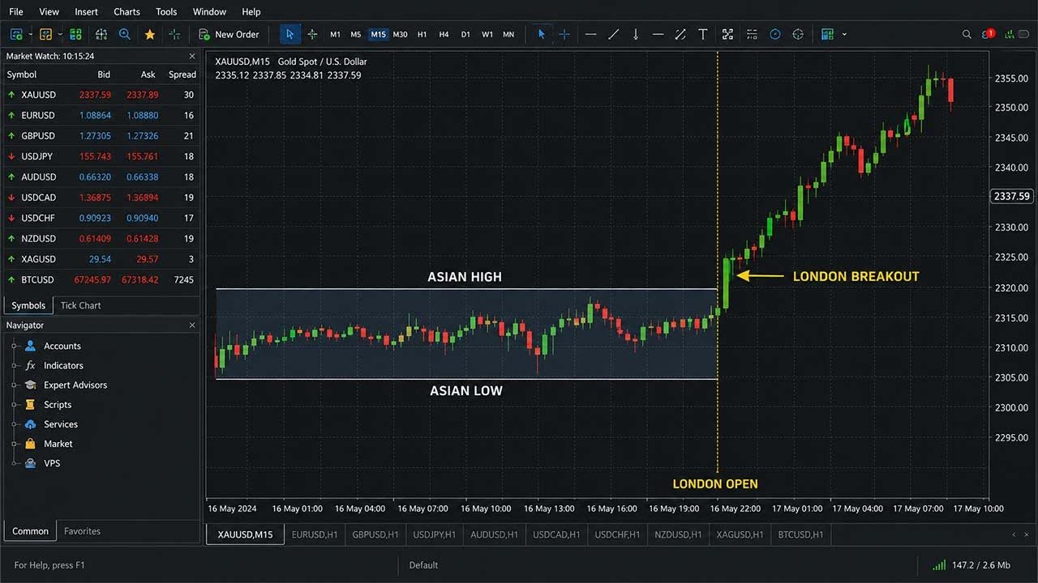Open the Charts menu
Viewport: 1038px width, 583px height.
coord(127,11)
